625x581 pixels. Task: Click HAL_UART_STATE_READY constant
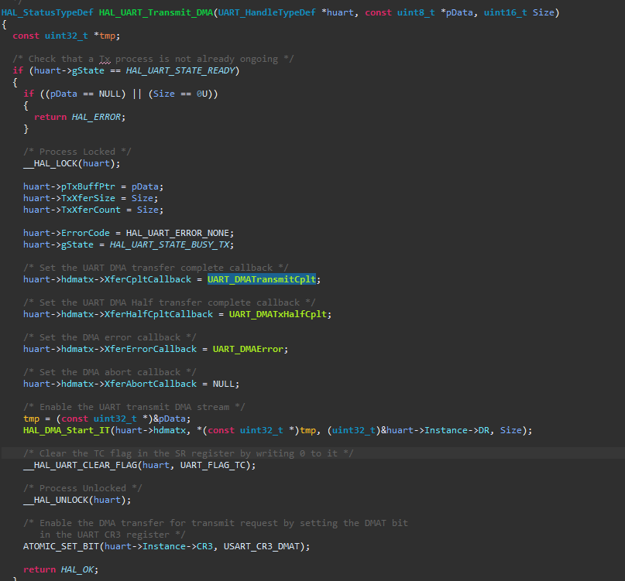180,70
